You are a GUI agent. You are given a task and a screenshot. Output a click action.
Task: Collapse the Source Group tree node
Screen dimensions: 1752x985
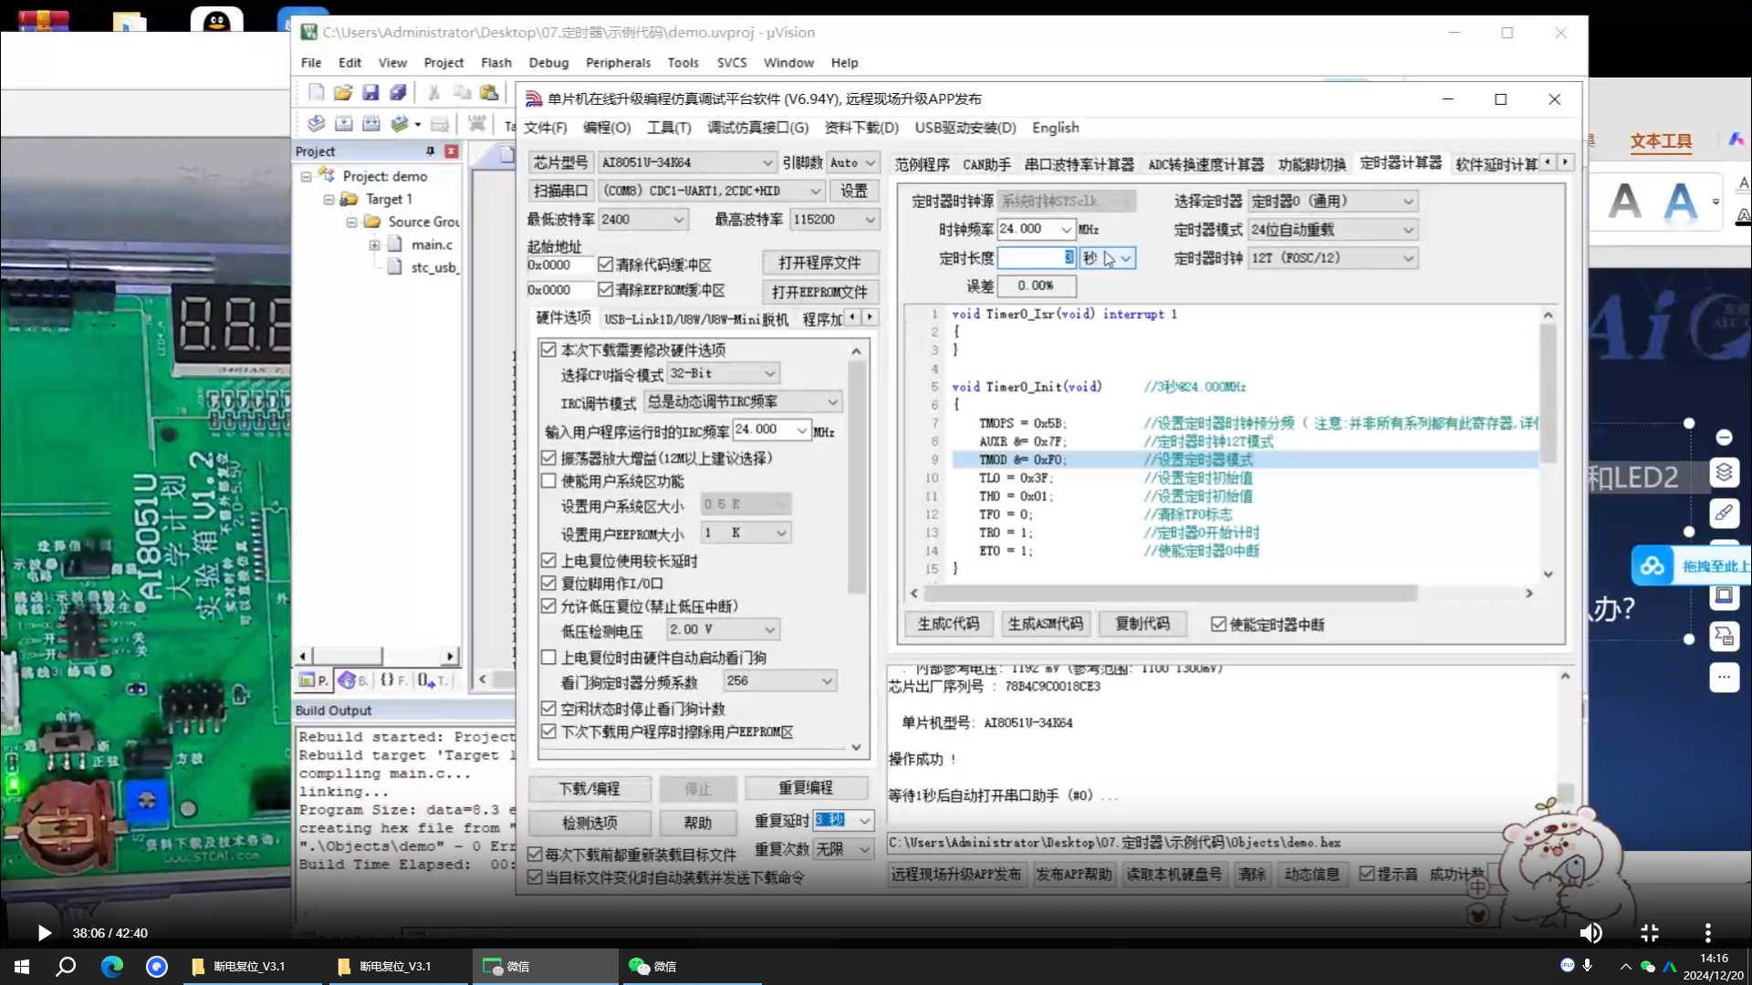pyautogui.click(x=351, y=222)
